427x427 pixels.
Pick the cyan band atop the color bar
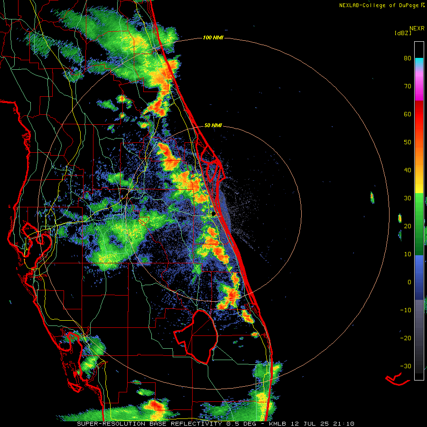[419, 61]
